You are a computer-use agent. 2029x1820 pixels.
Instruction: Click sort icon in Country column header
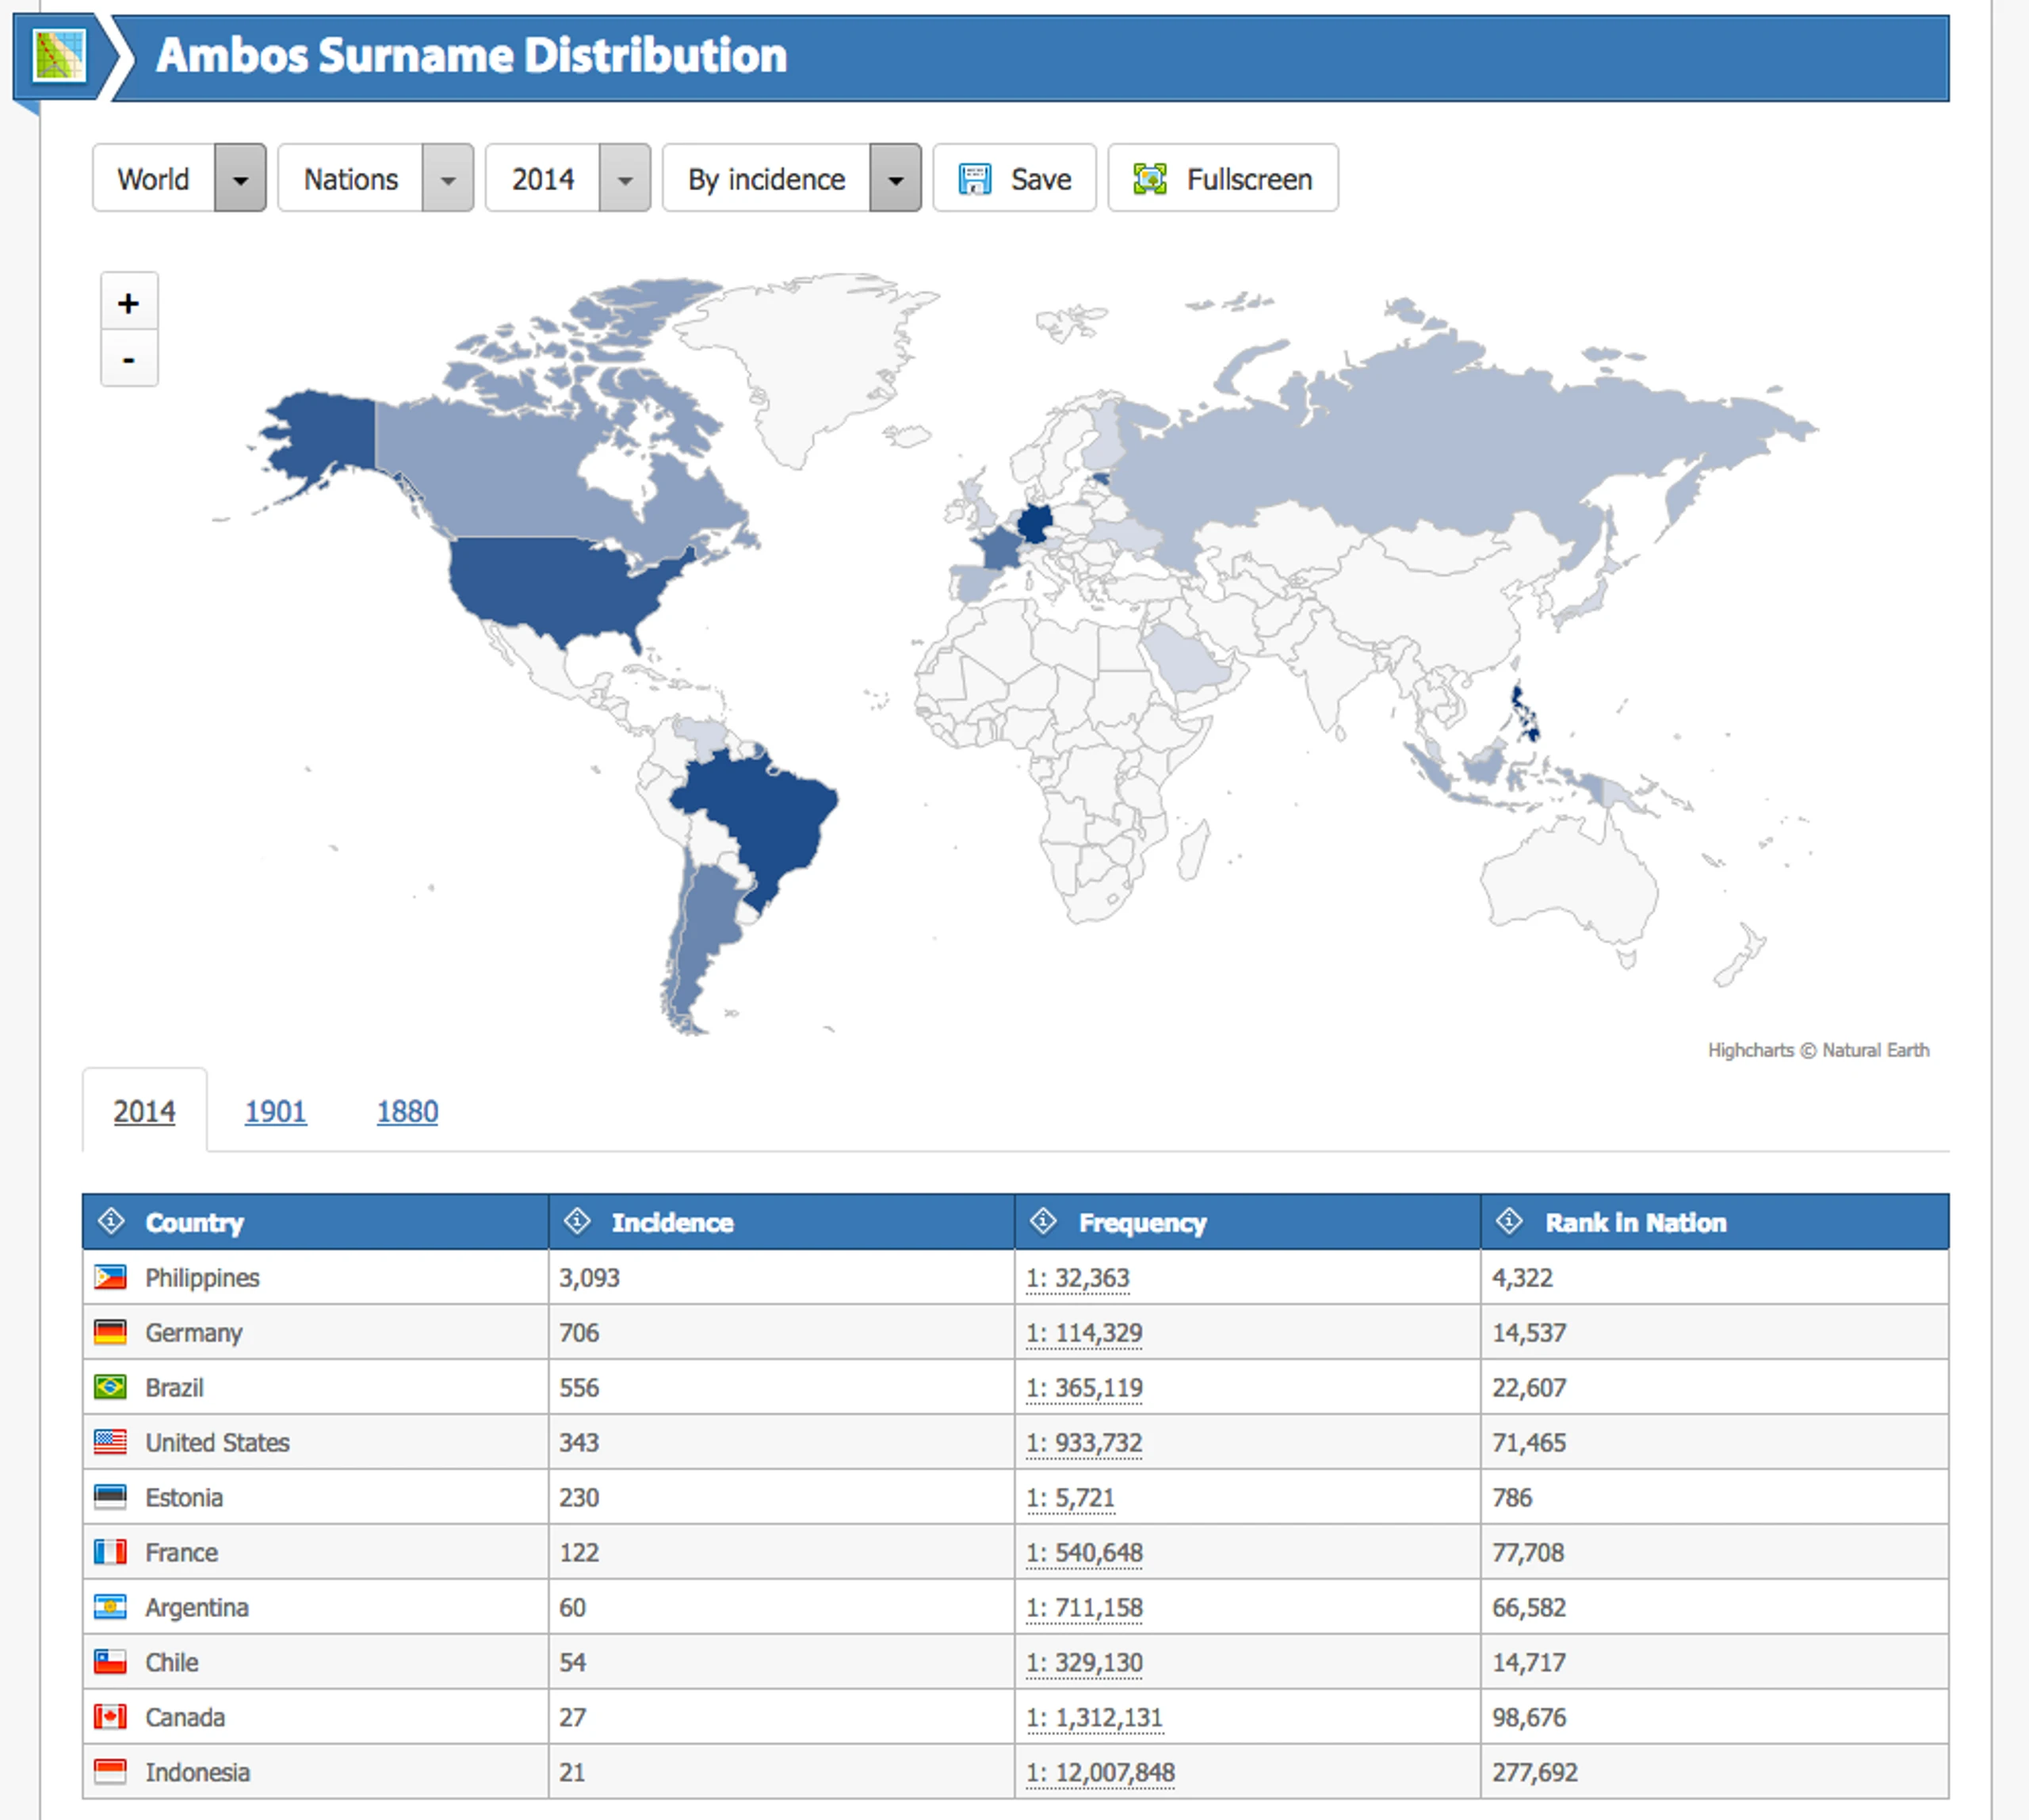click(111, 1221)
